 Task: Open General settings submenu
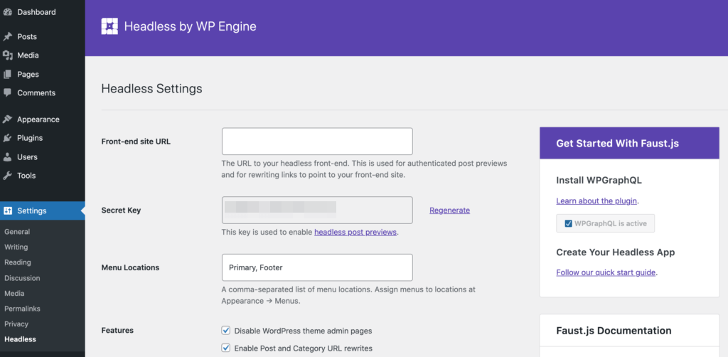tap(17, 232)
